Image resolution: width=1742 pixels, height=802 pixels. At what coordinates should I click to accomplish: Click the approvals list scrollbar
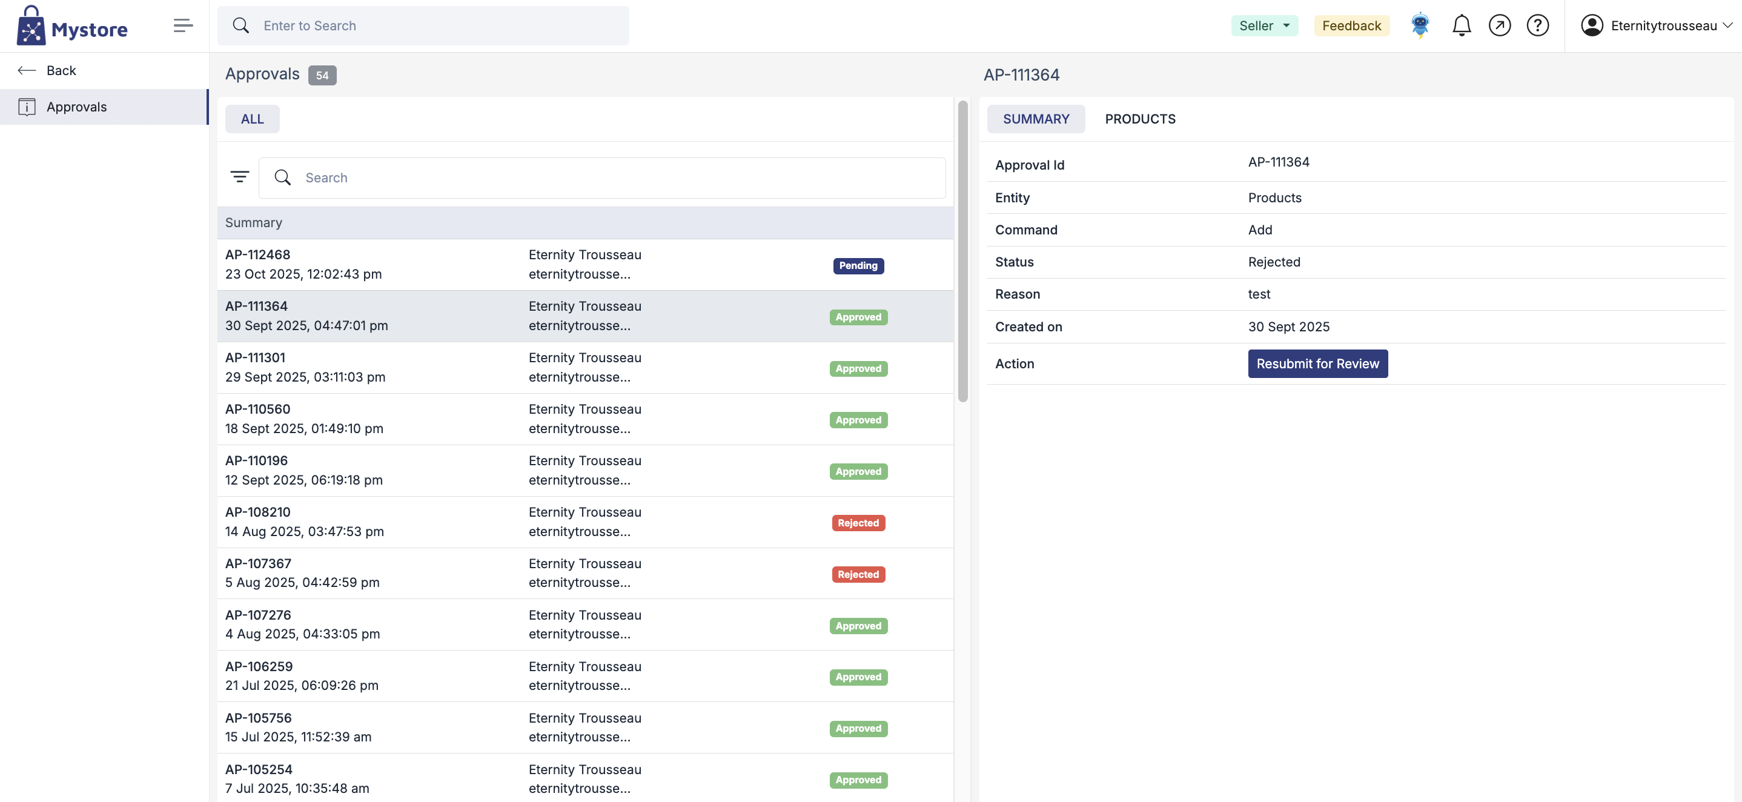(x=962, y=250)
